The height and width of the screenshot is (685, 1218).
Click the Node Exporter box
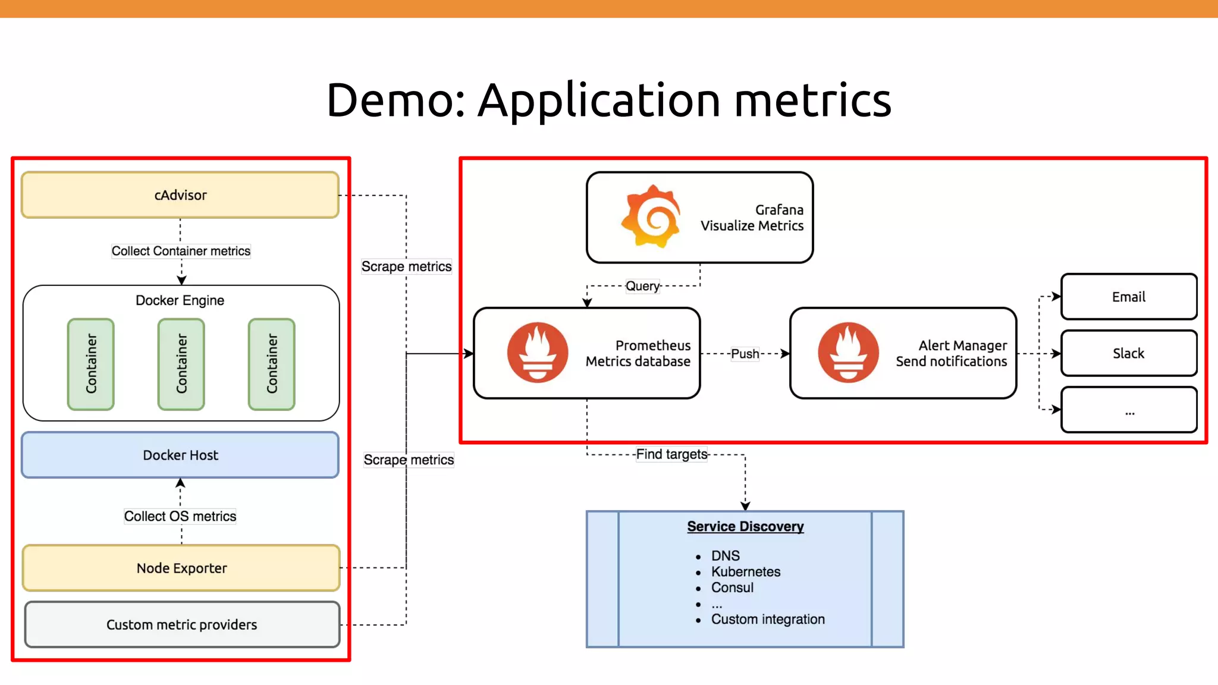[x=181, y=568]
